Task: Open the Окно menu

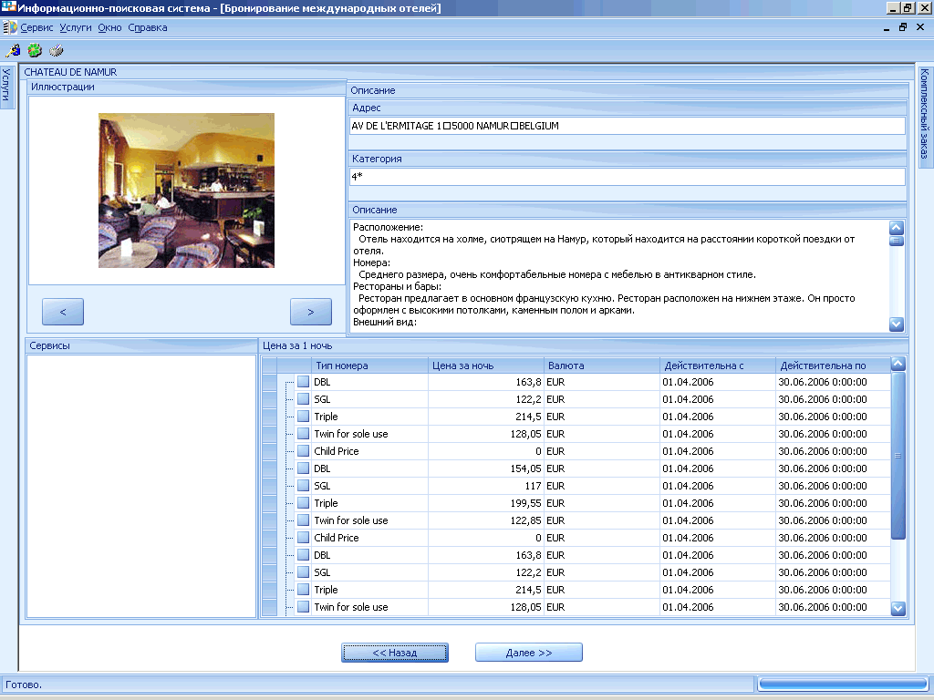Action: click(x=109, y=27)
